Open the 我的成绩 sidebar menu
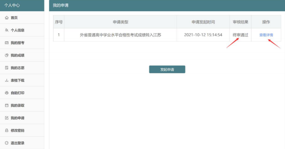The width and height of the screenshot is (285, 149). click(17, 55)
